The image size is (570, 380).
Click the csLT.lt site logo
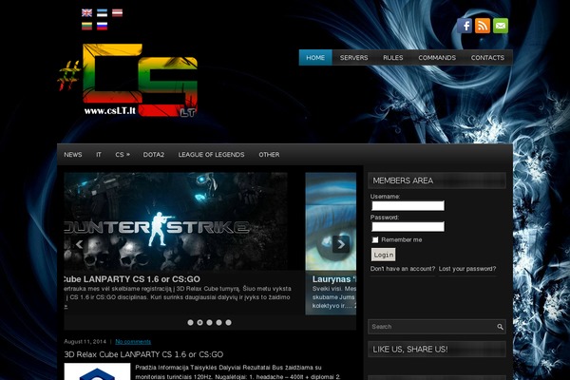pos(128,81)
